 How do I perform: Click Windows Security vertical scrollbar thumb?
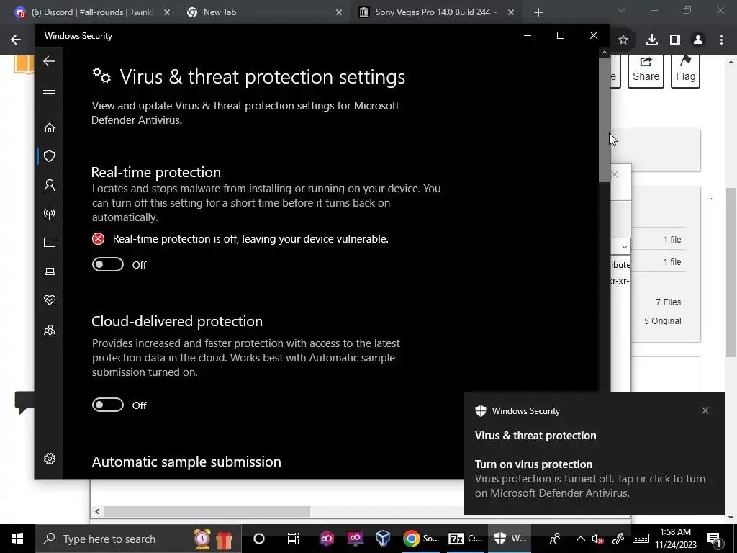pyautogui.click(x=605, y=120)
